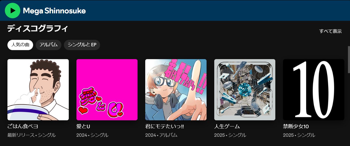Screen dimensions: 350x146
Task: Click the 2024 • アルバム subtitle
Action: click(161, 135)
